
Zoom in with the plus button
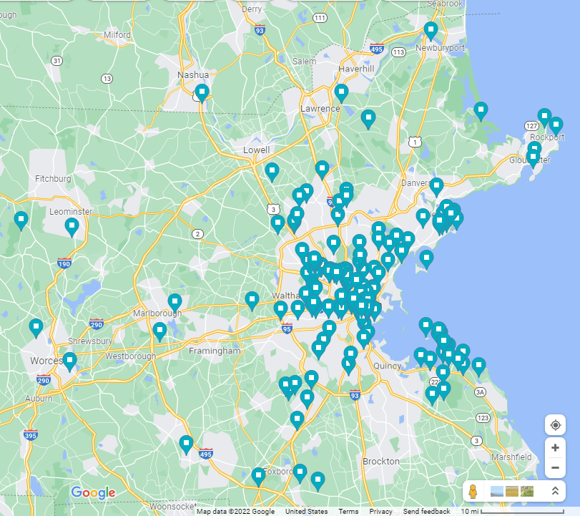coord(555,447)
